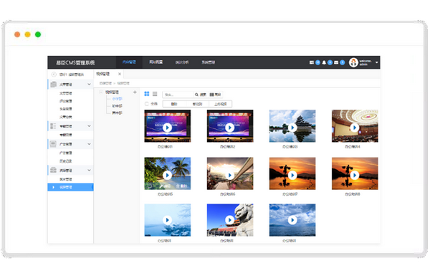This screenshot has height=276, width=430.
Task: Open the fourth top navigation menu item
Action: (208, 62)
